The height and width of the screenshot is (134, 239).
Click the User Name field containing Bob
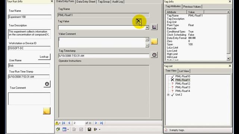click(x=29, y=66)
